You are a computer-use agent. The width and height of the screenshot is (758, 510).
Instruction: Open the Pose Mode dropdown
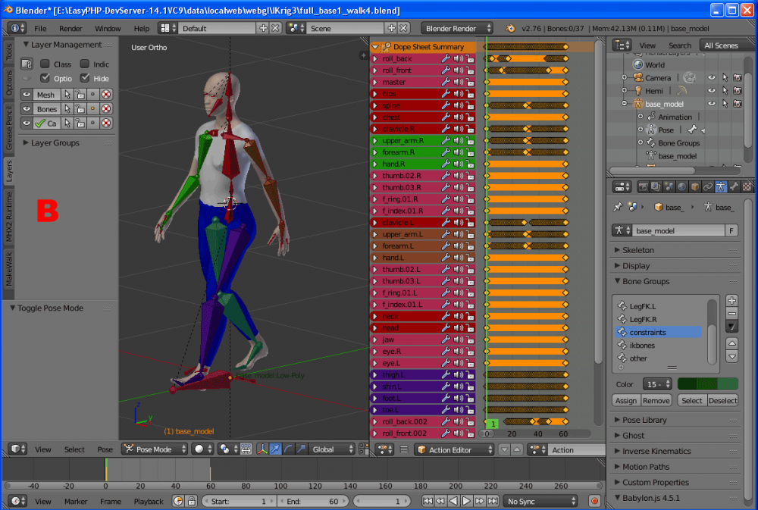(x=155, y=449)
